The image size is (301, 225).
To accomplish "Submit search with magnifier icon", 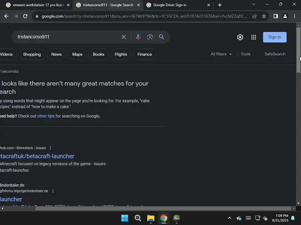I will pos(161,37).
